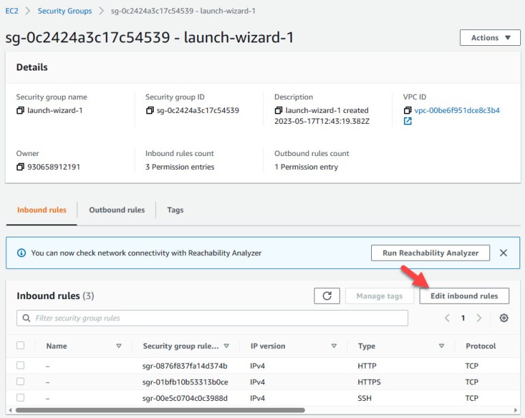Viewport: 525px width, 418px height.
Task: Copy the security group ID value
Action: tap(150, 110)
